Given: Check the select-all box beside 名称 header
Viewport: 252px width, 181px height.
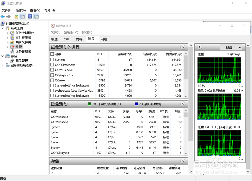Looking at the screenshot, I should click(x=52, y=54).
